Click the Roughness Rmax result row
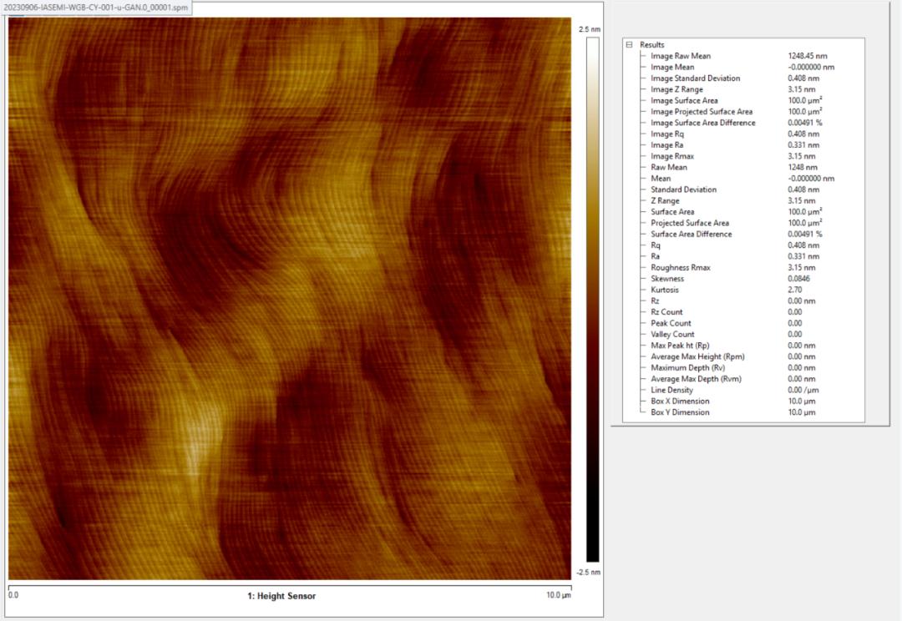The image size is (902, 621). coord(742,267)
